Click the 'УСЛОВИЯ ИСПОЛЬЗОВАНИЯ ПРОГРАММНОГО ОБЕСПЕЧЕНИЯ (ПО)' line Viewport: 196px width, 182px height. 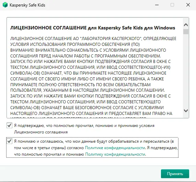pyautogui.click(x=75, y=44)
